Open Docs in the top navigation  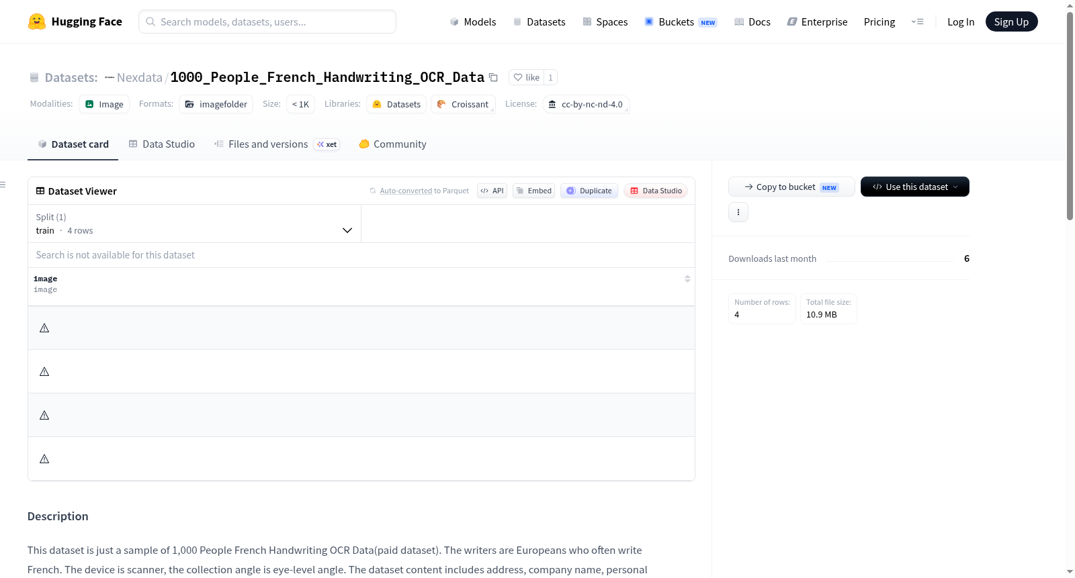click(x=752, y=21)
